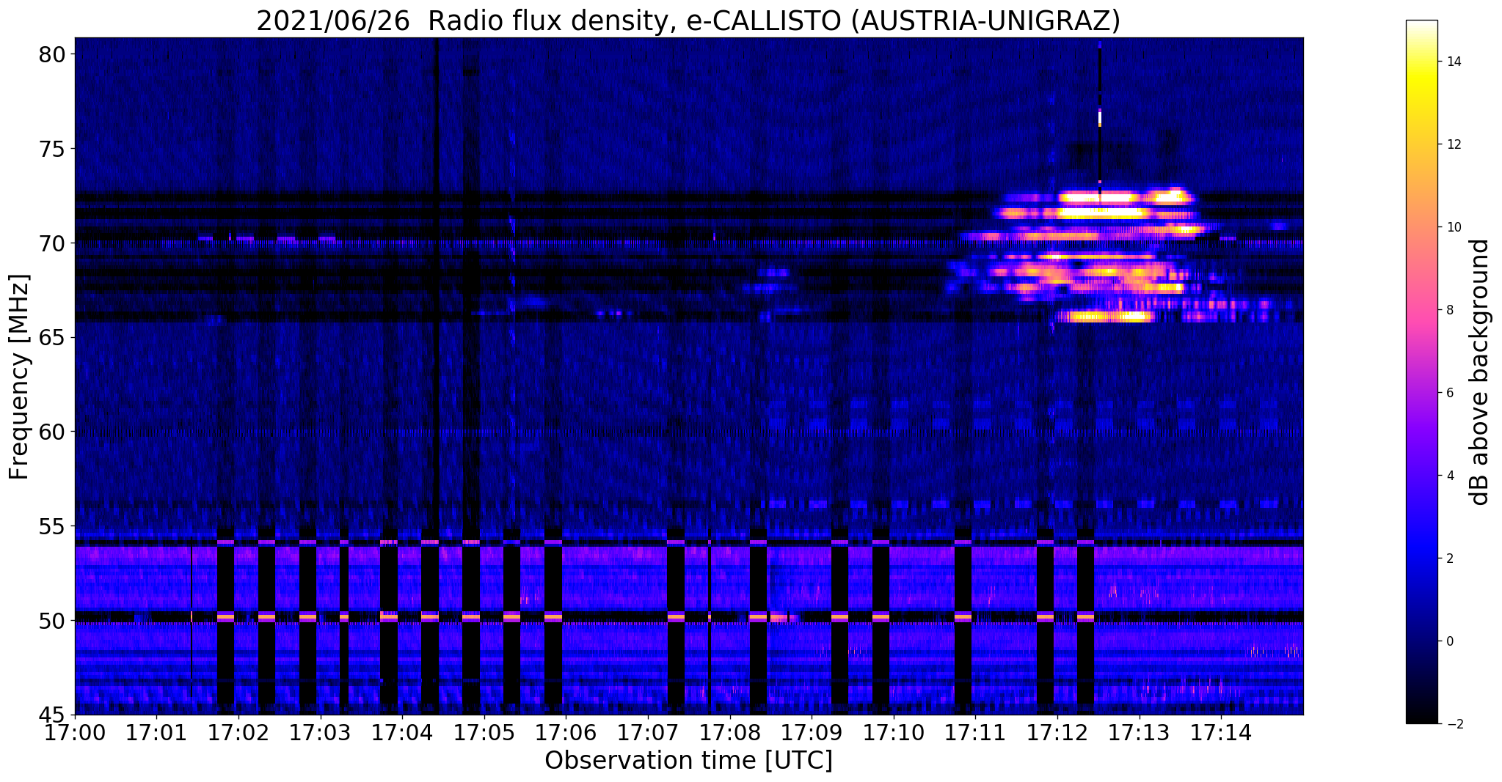Click the 'dB above background' colorbar label
Image resolution: width=1502 pixels, height=782 pixels.
point(1480,372)
